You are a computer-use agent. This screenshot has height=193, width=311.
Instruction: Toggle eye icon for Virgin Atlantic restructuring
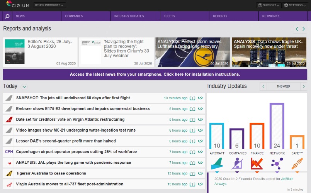pyautogui.click(x=201, y=119)
